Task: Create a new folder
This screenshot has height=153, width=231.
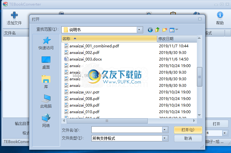Action: pyautogui.click(x=165, y=30)
